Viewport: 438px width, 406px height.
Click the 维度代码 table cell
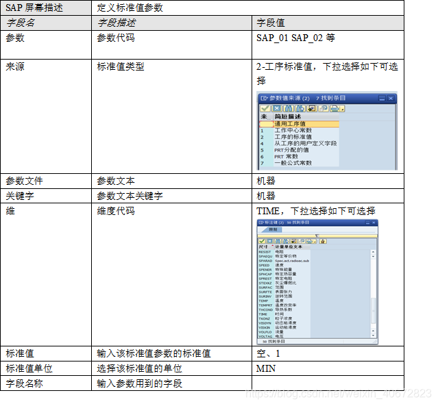point(172,275)
